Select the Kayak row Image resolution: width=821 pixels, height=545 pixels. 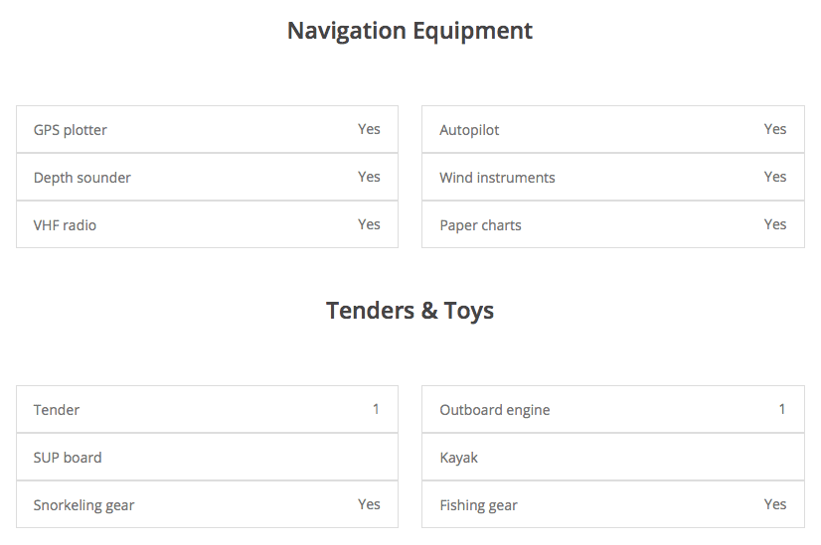[x=612, y=458]
